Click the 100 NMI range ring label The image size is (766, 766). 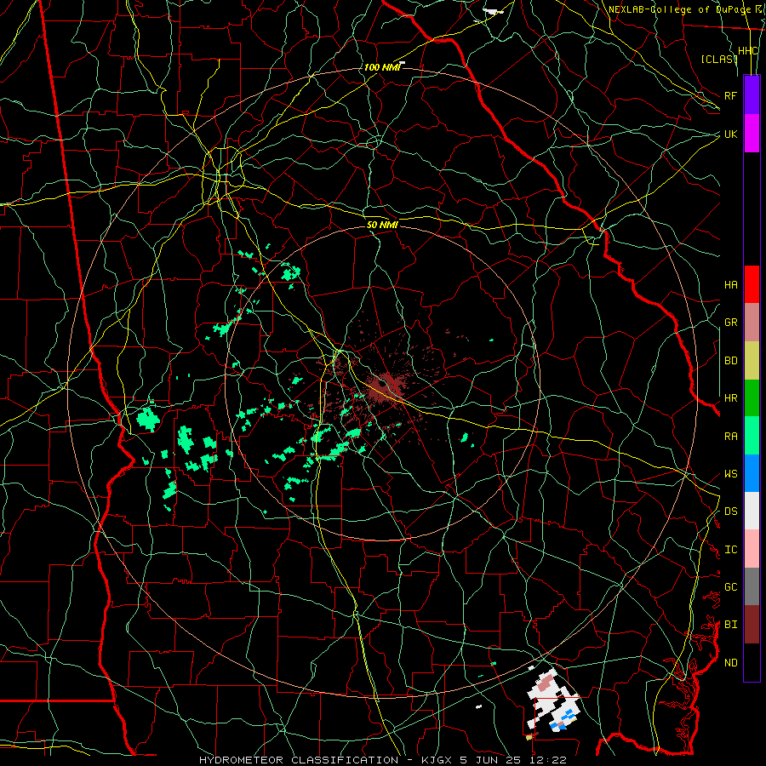[x=382, y=67]
